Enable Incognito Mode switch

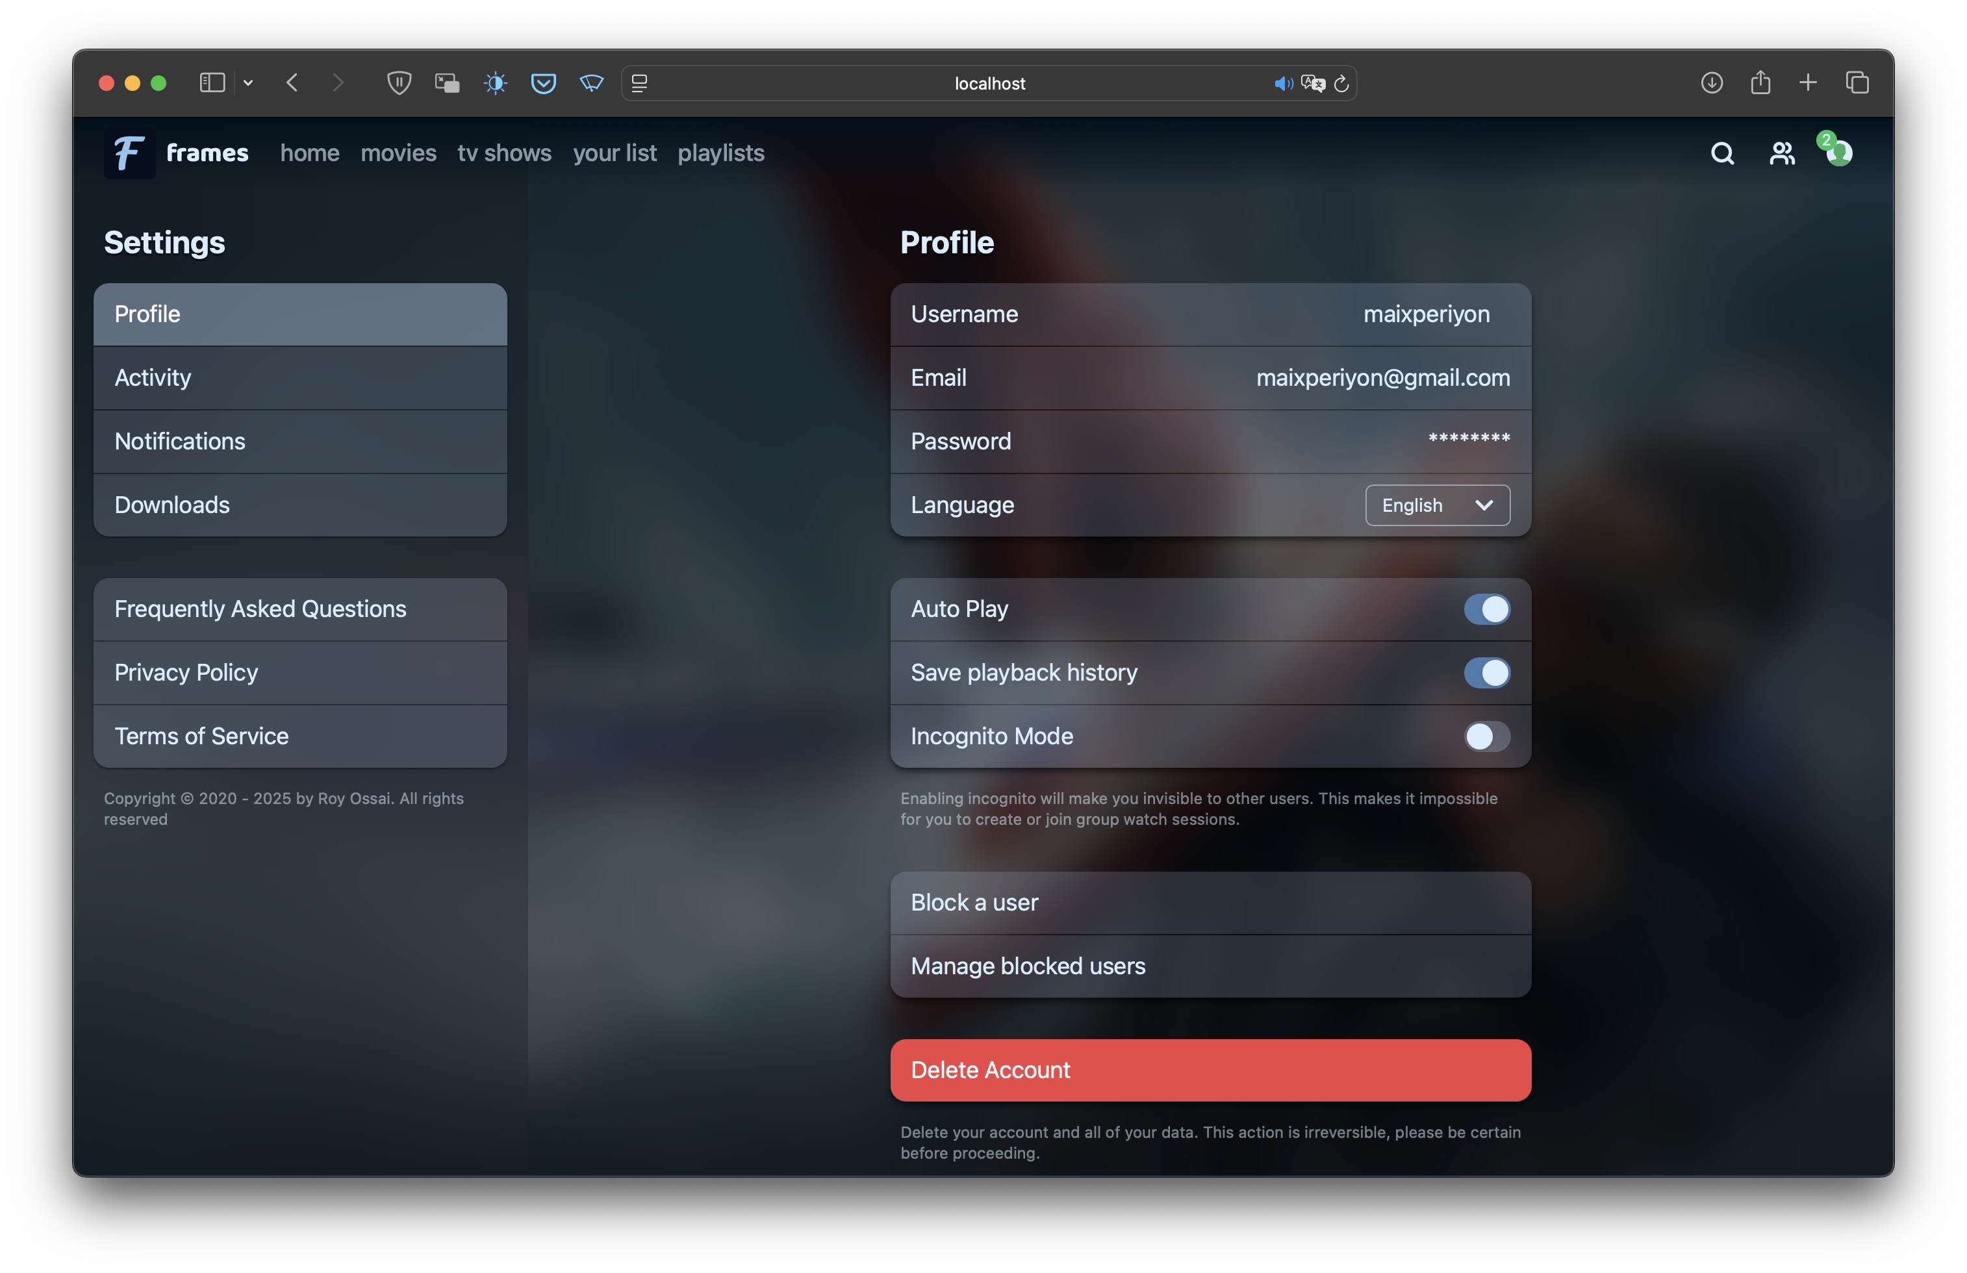1486,737
